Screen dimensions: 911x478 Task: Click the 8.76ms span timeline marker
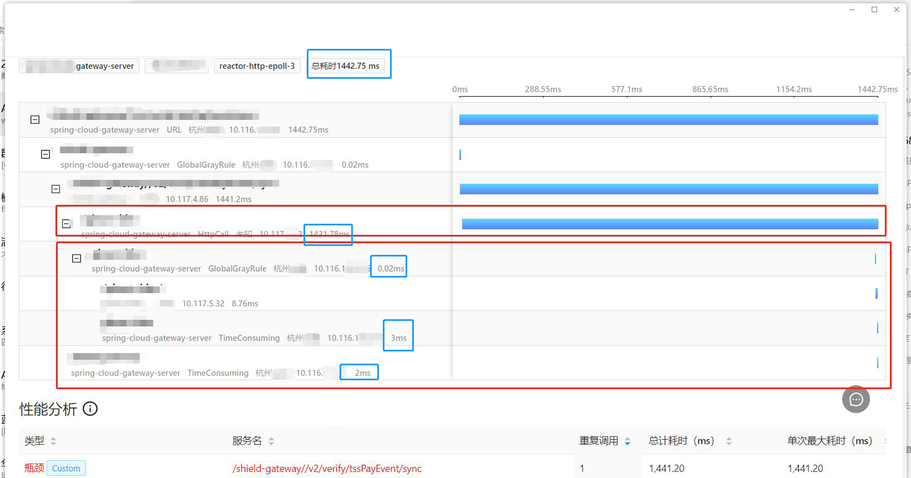click(877, 293)
